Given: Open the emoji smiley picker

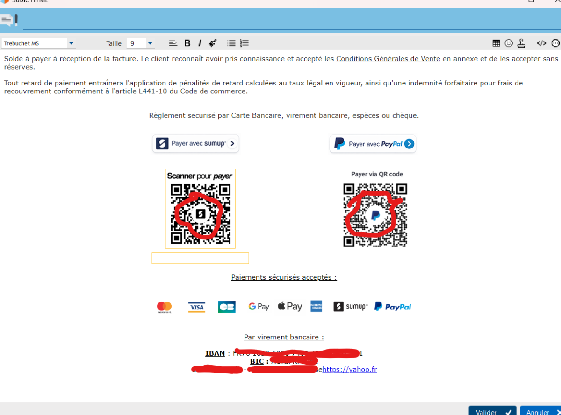Looking at the screenshot, I should (509, 43).
